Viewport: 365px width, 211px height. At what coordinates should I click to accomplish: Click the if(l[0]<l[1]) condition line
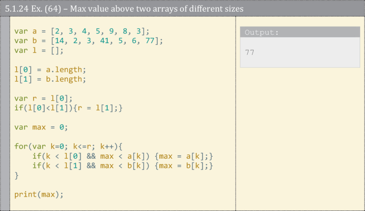pyautogui.click(x=68, y=108)
